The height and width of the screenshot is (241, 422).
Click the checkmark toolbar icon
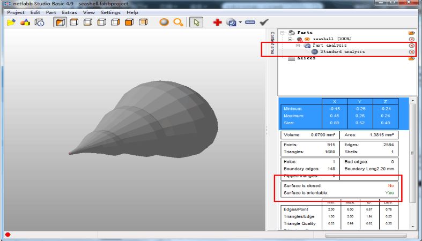point(264,22)
